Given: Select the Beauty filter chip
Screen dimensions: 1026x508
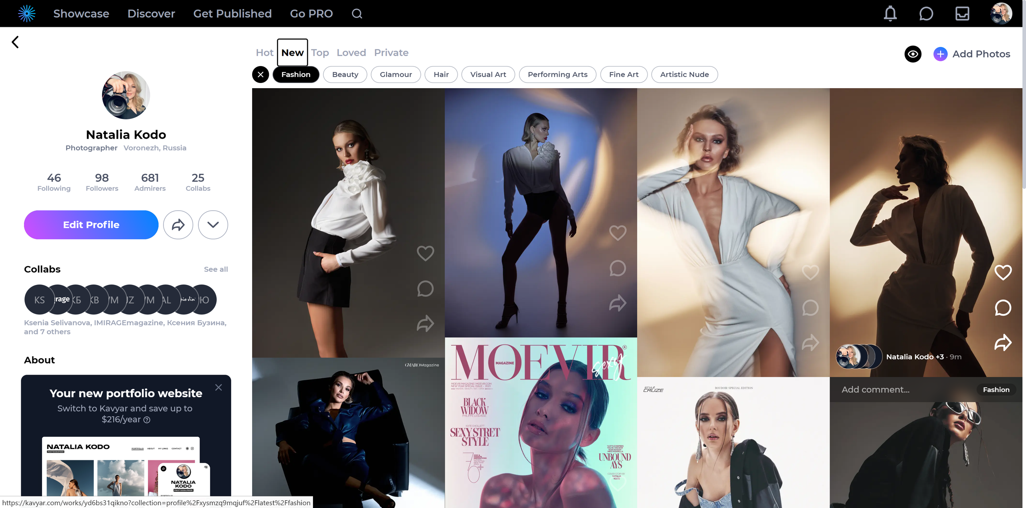Looking at the screenshot, I should pos(345,75).
